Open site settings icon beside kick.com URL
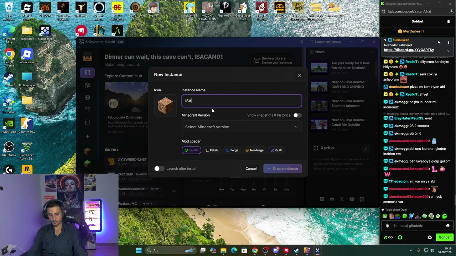456x256 pixels. click(383, 11)
